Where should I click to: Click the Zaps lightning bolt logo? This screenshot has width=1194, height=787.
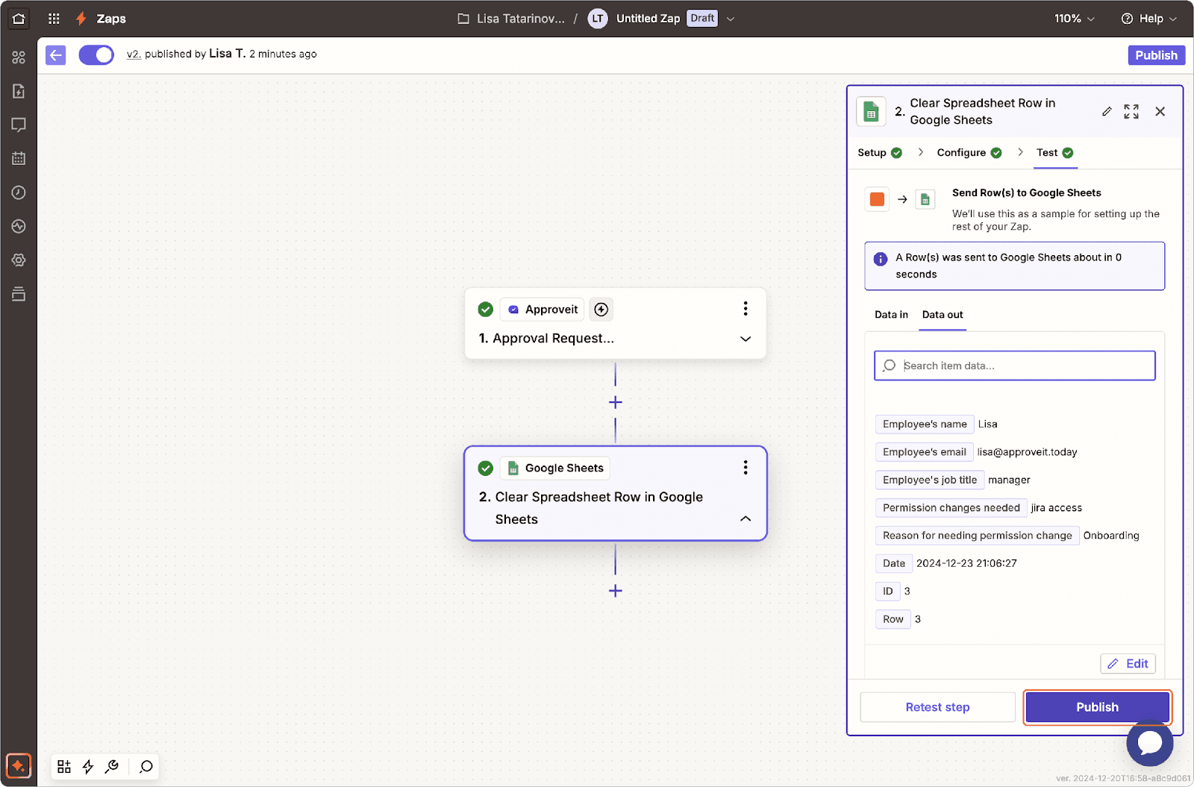point(81,19)
